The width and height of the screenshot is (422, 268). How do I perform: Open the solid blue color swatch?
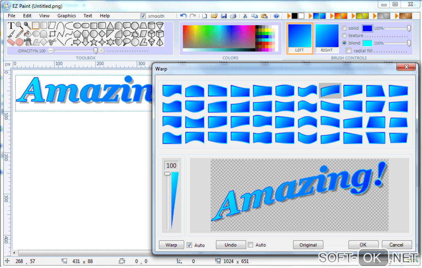(x=367, y=28)
